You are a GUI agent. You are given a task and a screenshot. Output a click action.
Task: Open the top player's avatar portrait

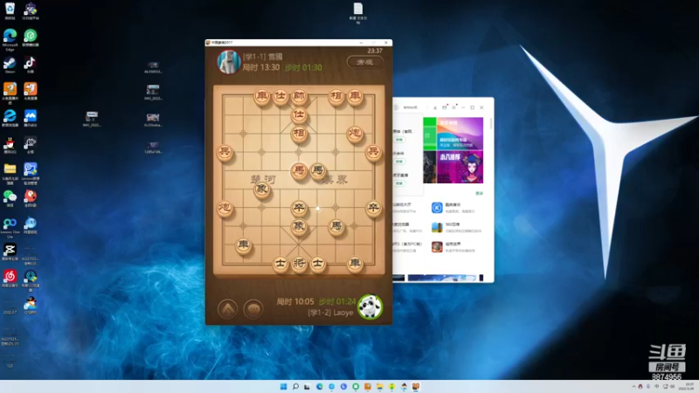coord(229,62)
